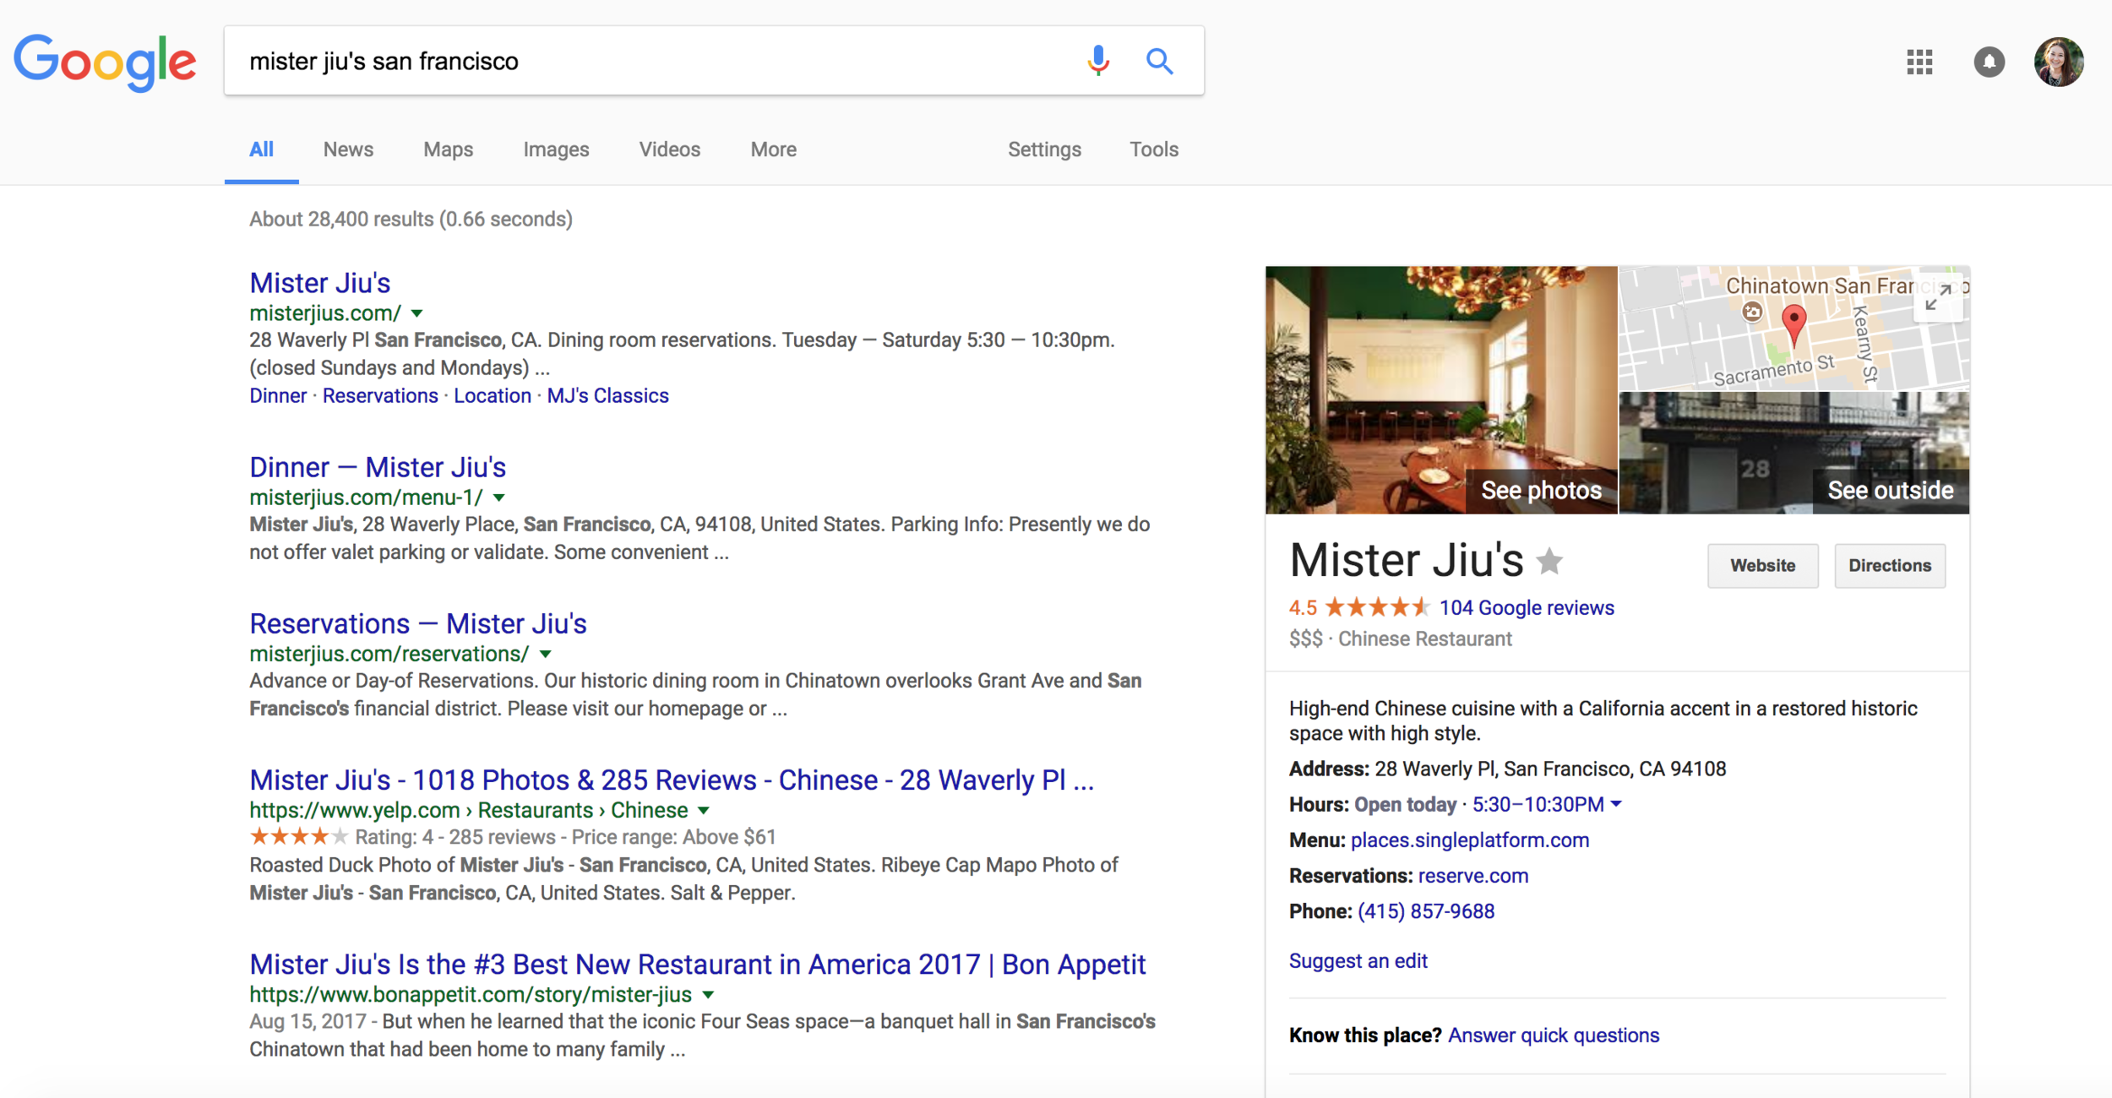The height and width of the screenshot is (1098, 2112).
Task: Switch to the News tab
Action: (x=348, y=149)
